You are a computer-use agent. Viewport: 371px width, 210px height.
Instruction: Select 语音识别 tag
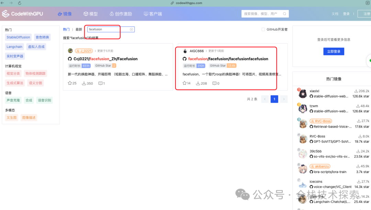point(44,100)
